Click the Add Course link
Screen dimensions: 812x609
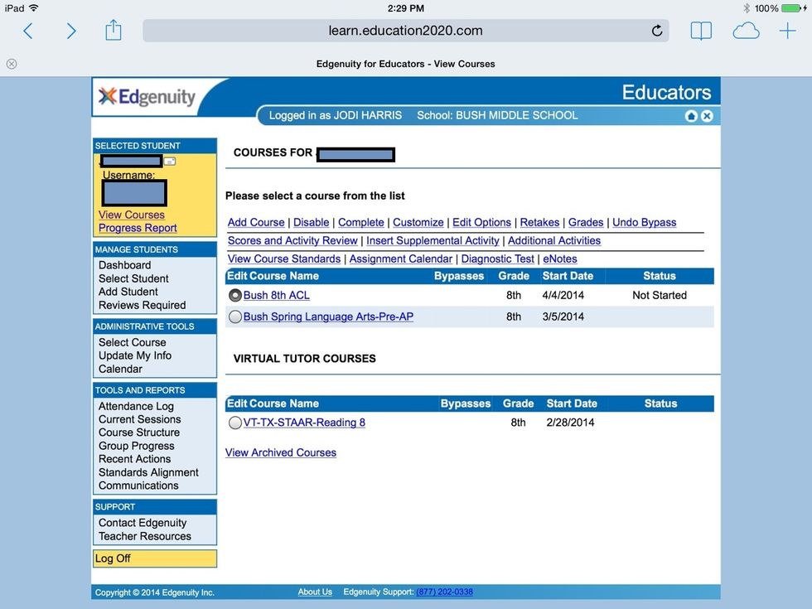(x=256, y=222)
